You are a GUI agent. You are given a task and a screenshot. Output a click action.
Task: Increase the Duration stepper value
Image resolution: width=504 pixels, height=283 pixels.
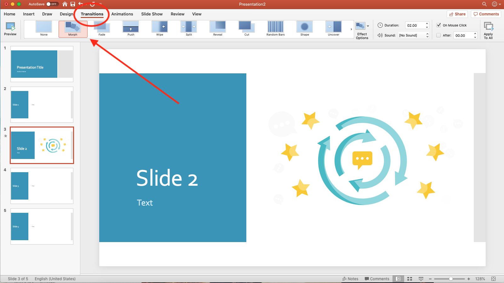pyautogui.click(x=427, y=24)
